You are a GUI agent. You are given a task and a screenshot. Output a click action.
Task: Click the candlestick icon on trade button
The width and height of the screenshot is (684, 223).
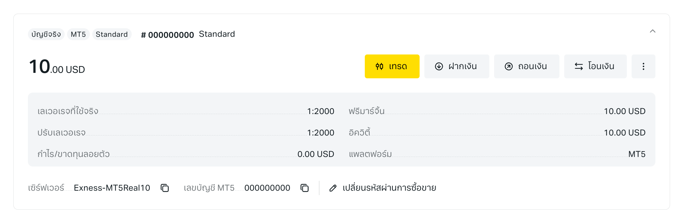(x=379, y=66)
